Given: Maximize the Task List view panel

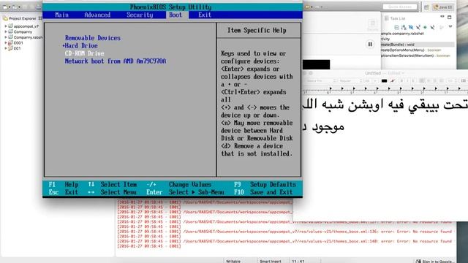Looking at the screenshot, I should point(450,18).
